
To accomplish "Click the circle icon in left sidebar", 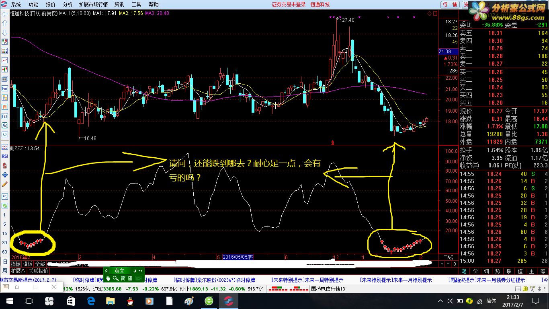I will (x=5, y=134).
